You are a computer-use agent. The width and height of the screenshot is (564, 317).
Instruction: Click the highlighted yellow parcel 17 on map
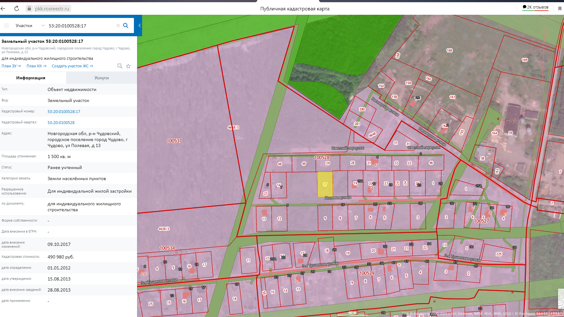click(x=325, y=184)
